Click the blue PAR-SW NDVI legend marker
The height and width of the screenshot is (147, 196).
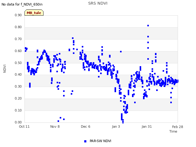click(85, 141)
